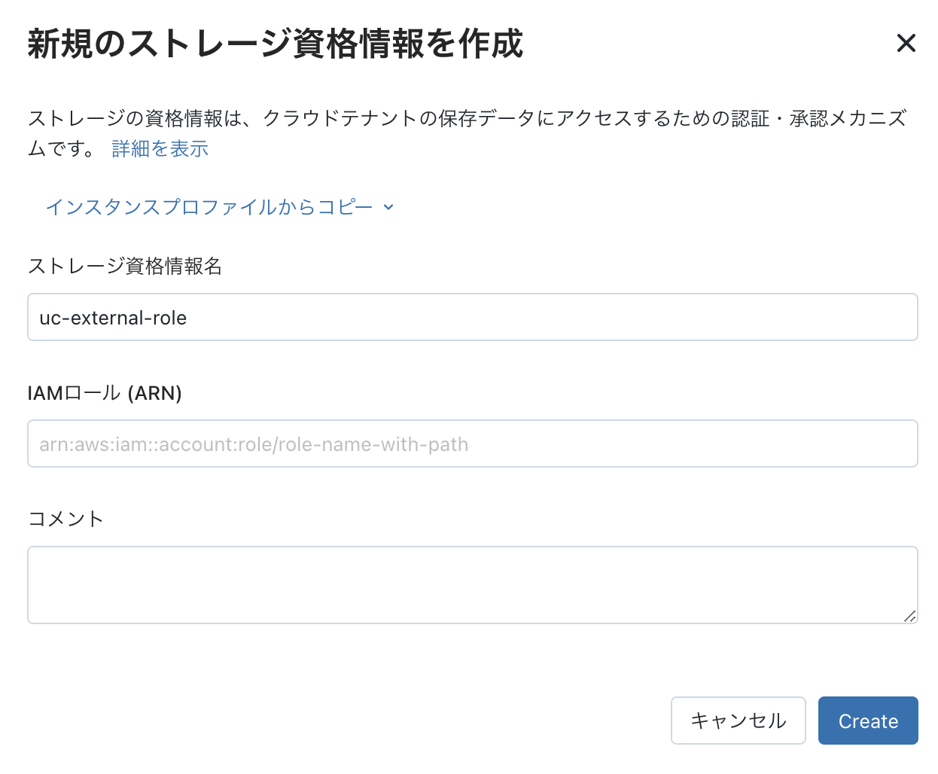938x774 pixels.
Task: Click the ストレージ資格情報名 label
Action: [x=125, y=266]
